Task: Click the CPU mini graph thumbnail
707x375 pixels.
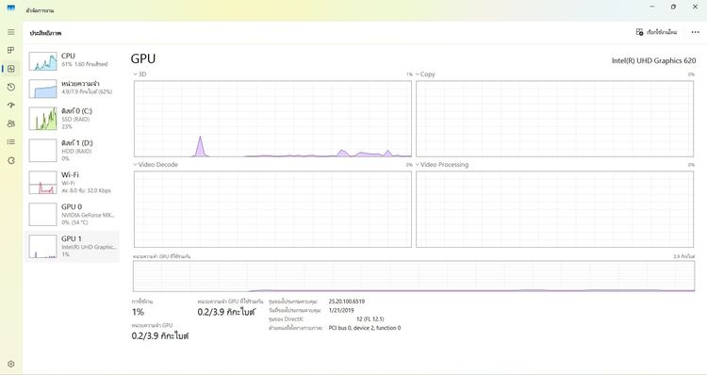Action: point(42,61)
